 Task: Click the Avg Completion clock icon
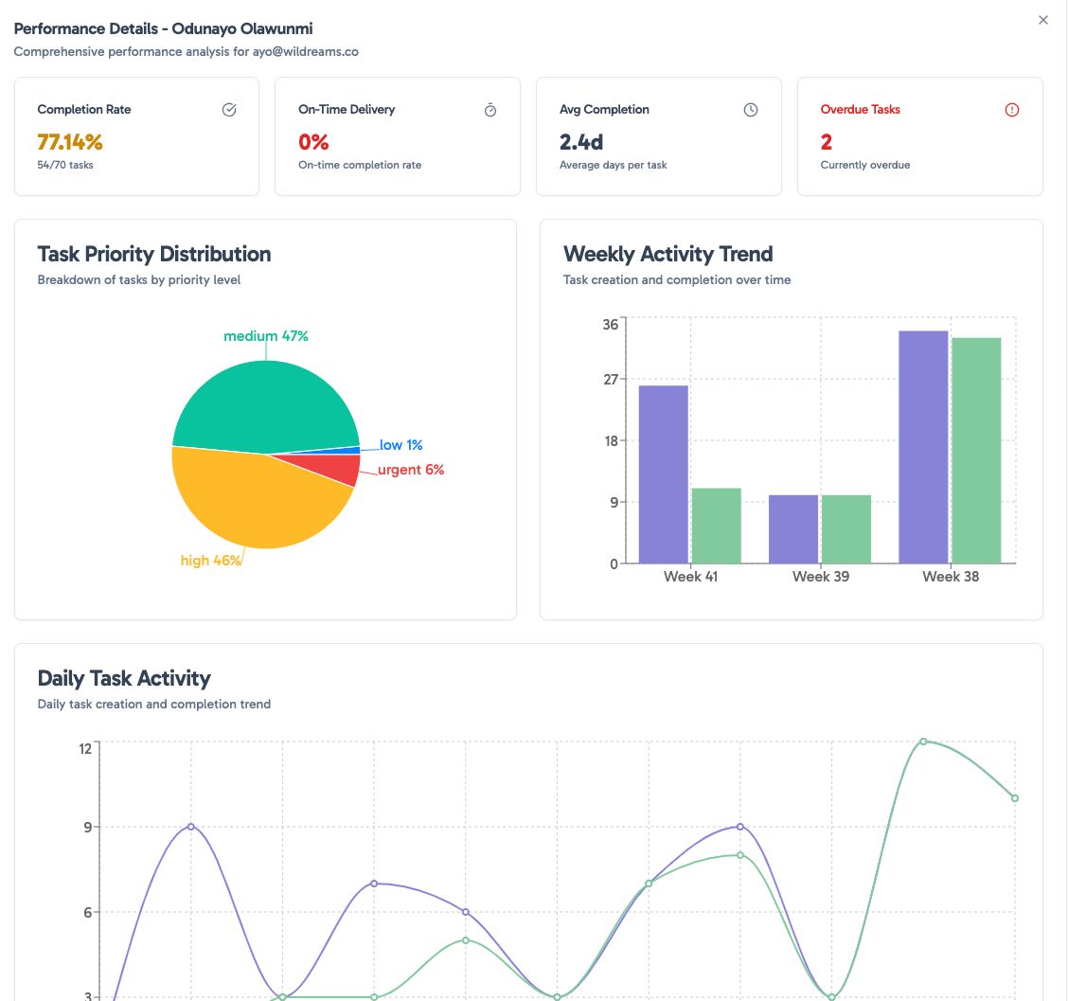[751, 110]
